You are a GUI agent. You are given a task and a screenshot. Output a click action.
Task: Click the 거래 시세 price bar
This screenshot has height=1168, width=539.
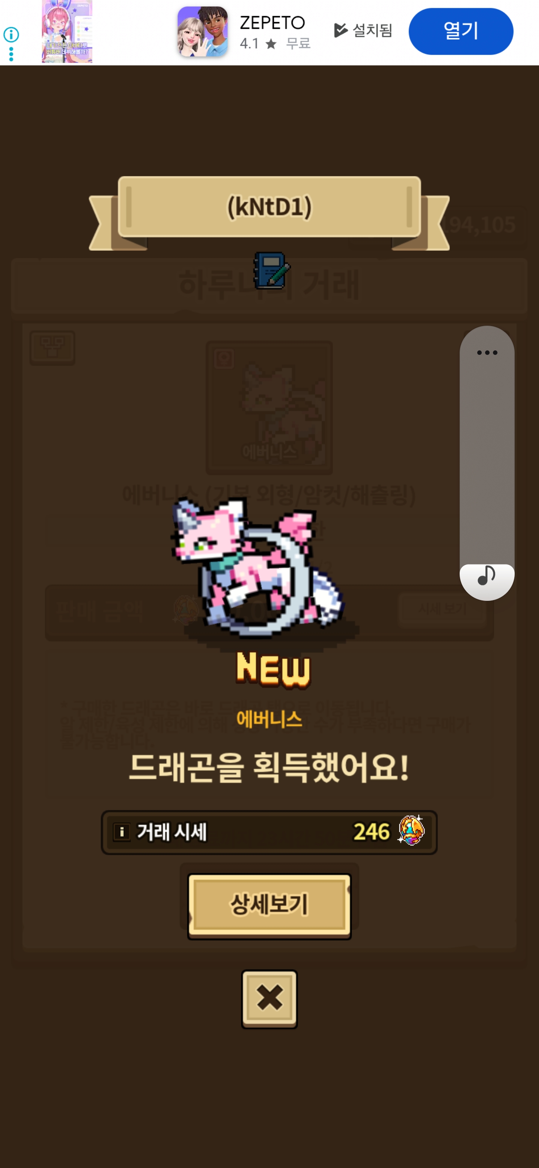coord(269,832)
